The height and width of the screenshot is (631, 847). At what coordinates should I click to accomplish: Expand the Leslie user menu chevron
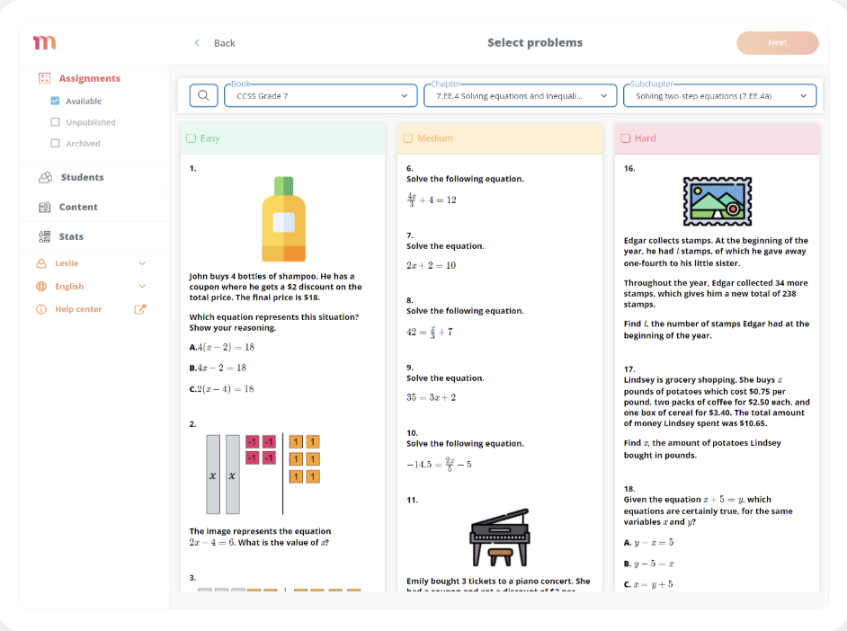pyautogui.click(x=141, y=264)
